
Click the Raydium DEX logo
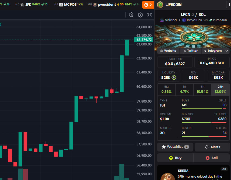[184, 20]
